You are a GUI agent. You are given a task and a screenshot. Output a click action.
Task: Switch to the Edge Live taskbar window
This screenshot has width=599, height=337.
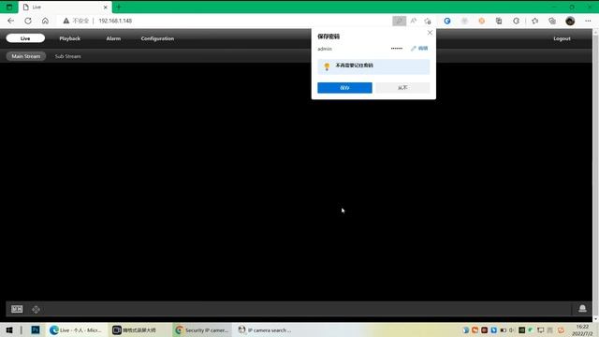click(77, 330)
